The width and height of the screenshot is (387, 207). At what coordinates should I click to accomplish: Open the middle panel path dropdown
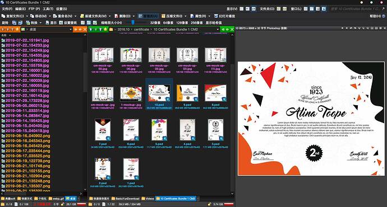tap(218, 29)
